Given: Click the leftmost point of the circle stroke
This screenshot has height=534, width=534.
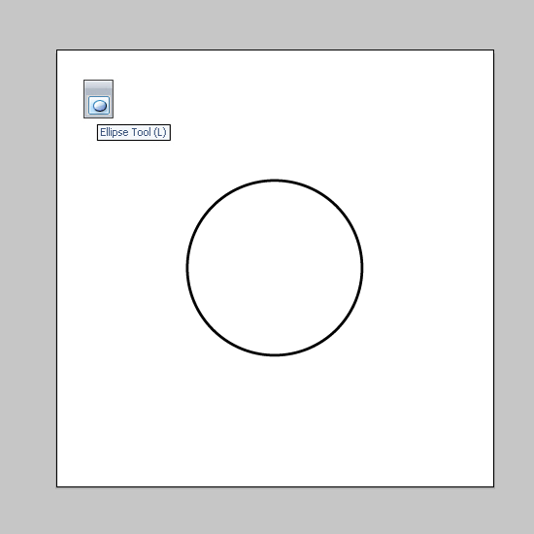Looking at the screenshot, I should (187, 268).
